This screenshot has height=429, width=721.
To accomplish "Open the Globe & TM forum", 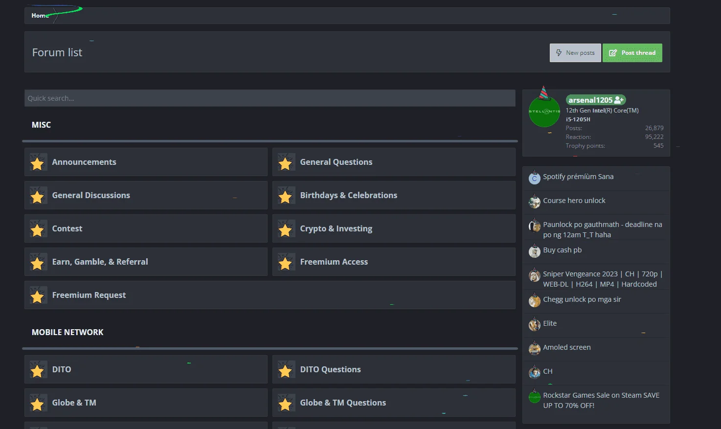I will 74,403.
